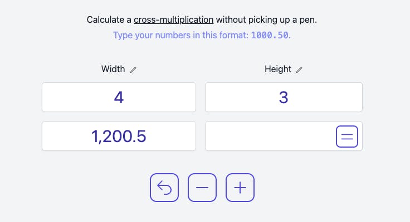Click the Height column label
Screen dimensions: 410x222
point(278,69)
